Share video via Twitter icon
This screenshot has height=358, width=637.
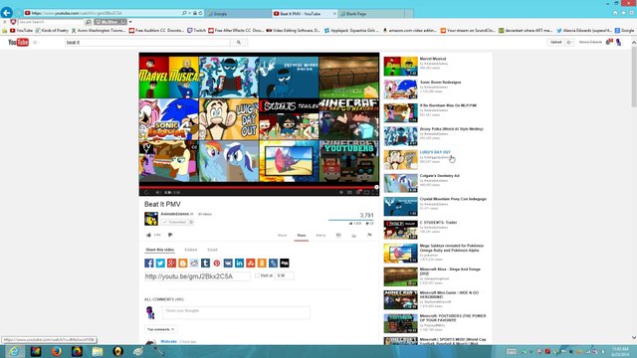[160, 263]
